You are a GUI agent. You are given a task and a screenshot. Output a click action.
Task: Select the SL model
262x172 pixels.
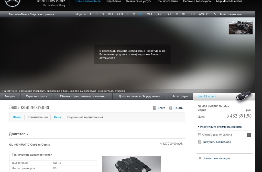184,14
